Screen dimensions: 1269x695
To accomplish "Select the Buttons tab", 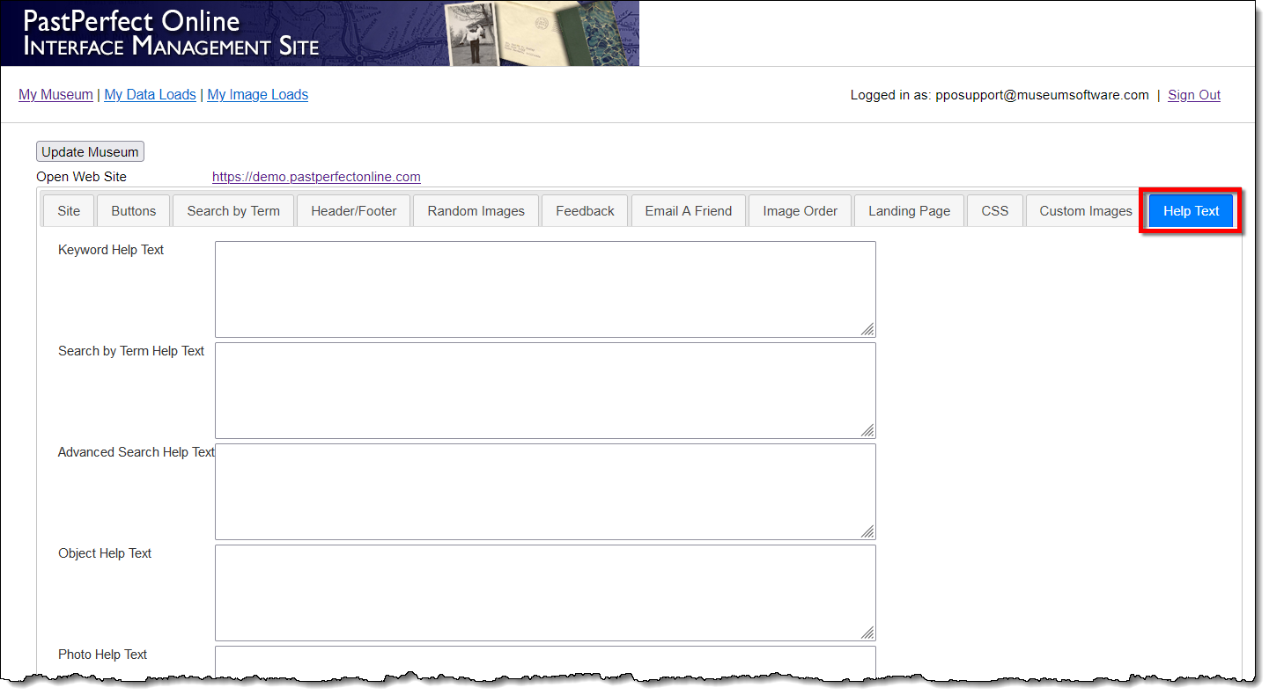I will coord(134,211).
